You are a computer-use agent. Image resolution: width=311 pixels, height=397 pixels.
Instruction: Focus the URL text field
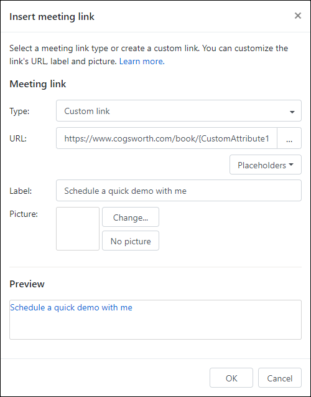[x=167, y=138]
